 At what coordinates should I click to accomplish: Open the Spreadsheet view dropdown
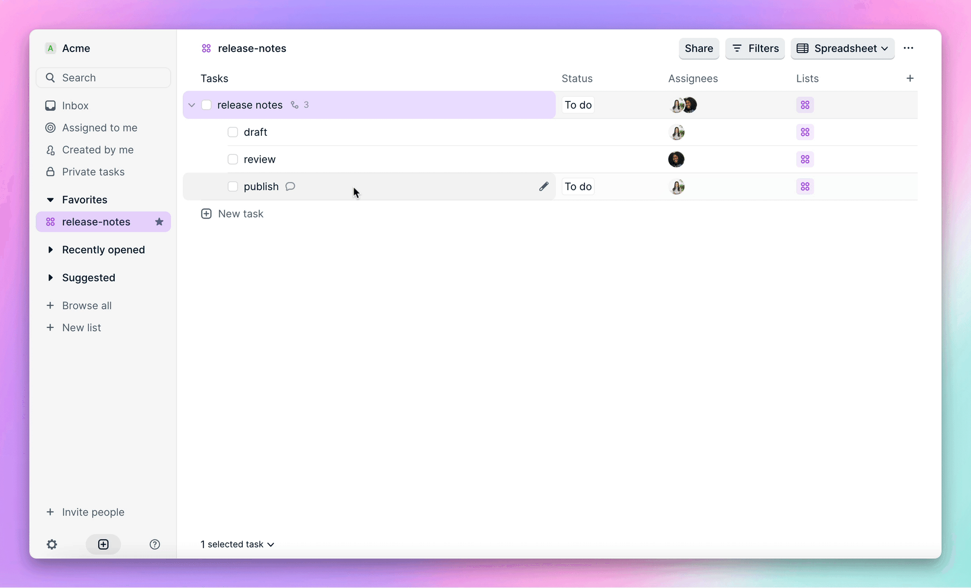843,49
